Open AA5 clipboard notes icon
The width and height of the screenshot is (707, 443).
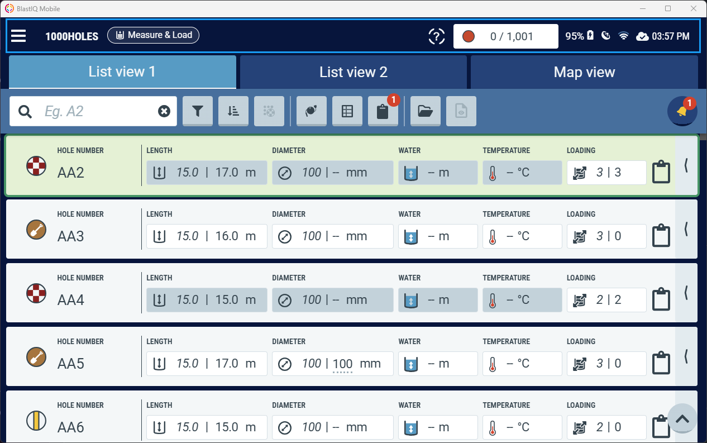[x=661, y=363]
